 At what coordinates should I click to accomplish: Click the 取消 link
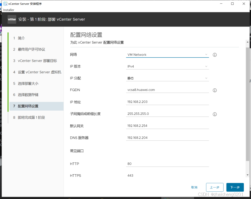click(x=194, y=187)
